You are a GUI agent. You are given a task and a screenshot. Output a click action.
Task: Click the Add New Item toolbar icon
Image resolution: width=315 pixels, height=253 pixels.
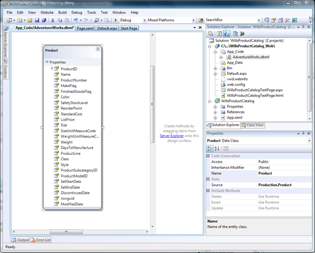click(20, 20)
